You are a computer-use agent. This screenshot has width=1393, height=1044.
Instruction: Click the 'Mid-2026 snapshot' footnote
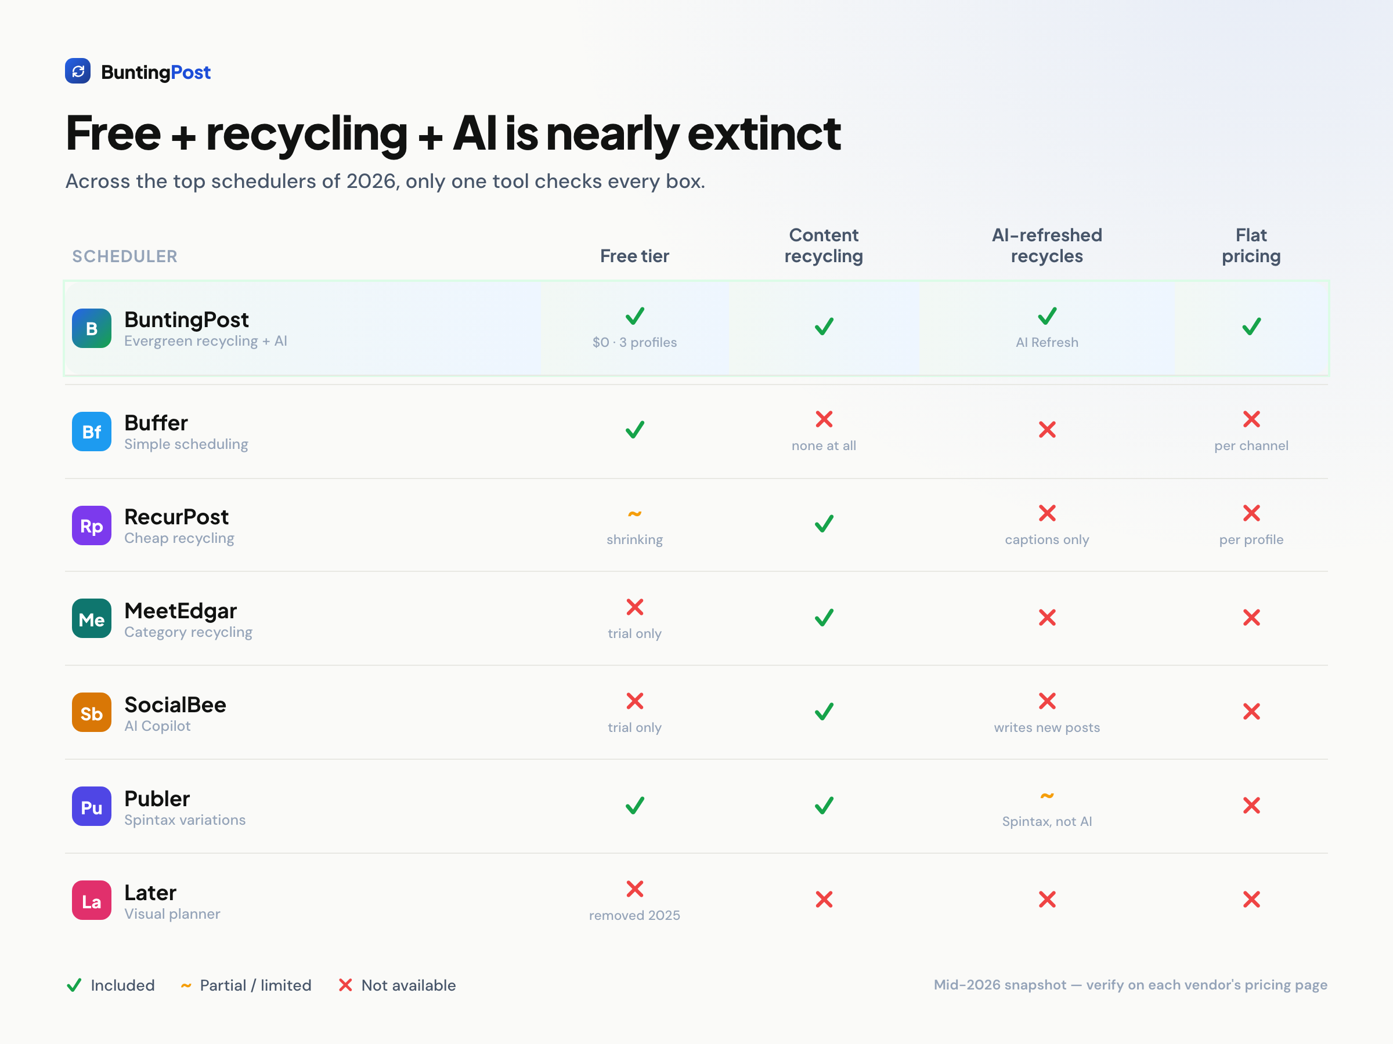1131,985
